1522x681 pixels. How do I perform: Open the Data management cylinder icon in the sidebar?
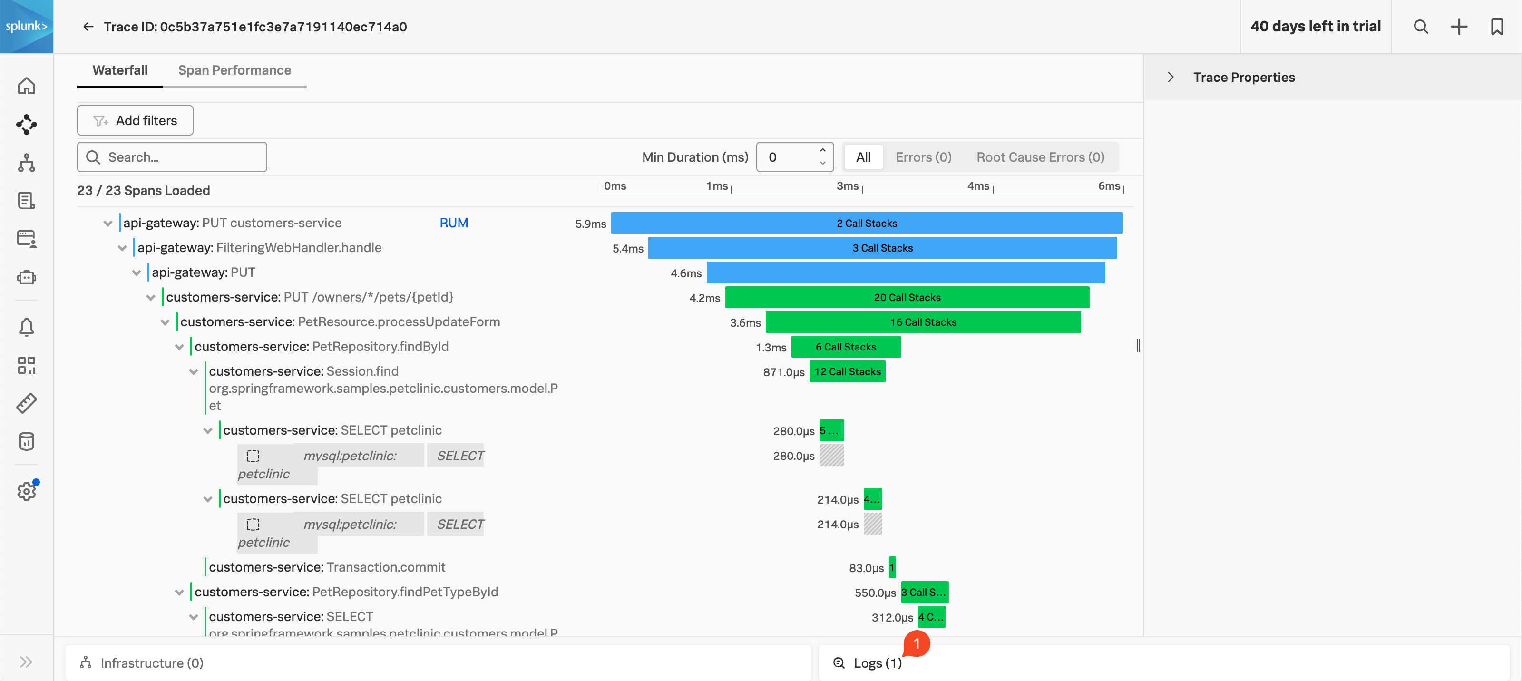(27, 441)
